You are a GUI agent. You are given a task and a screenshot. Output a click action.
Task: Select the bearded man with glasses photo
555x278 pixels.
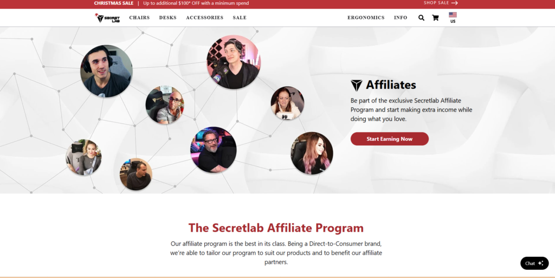pos(214,150)
